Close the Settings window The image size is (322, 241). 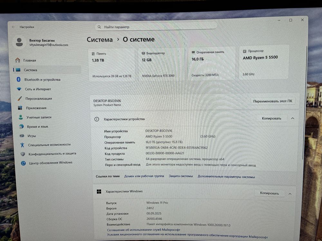tap(302, 20)
